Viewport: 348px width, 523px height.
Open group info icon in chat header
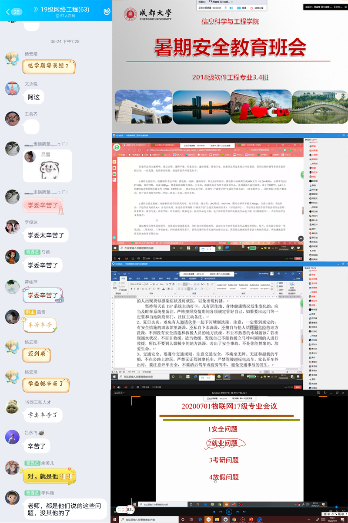tap(107, 12)
